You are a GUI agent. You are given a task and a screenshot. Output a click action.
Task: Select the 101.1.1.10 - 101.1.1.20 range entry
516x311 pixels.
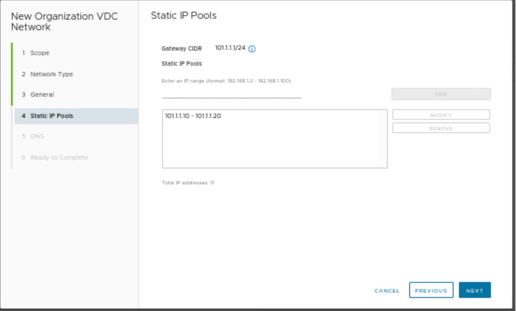(x=193, y=116)
